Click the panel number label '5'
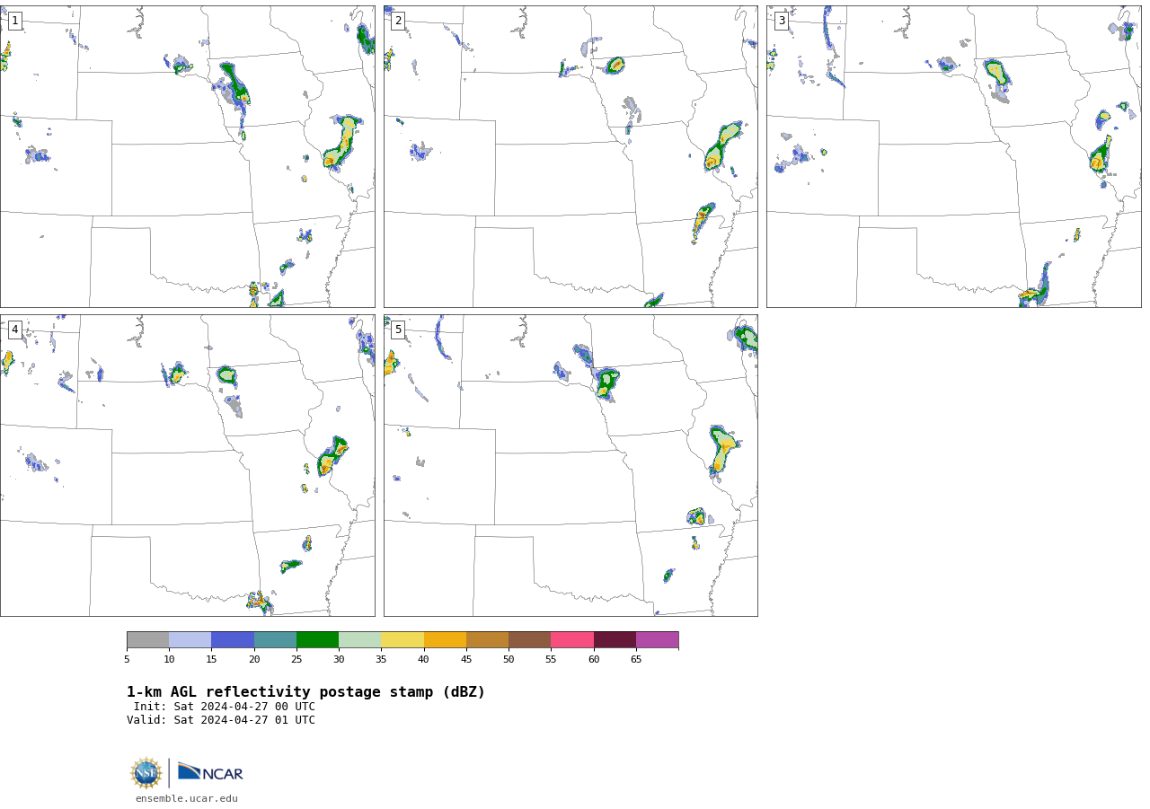 (398, 330)
